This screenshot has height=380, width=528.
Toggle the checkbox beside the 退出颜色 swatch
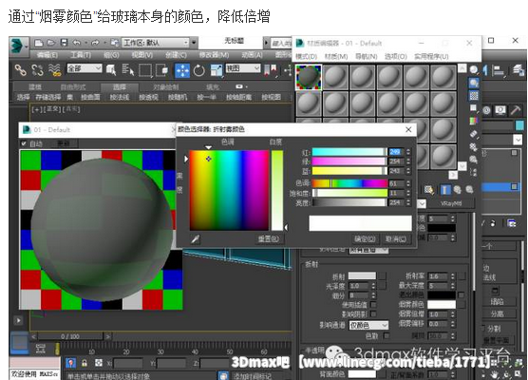pyautogui.click(x=461, y=295)
